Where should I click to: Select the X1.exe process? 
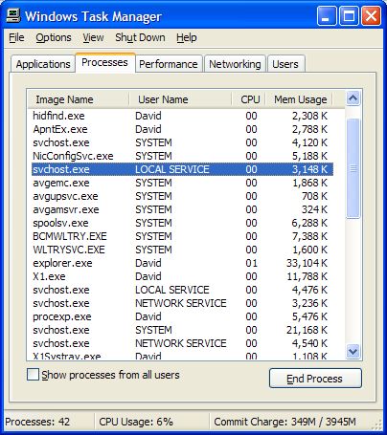[x=182, y=276]
